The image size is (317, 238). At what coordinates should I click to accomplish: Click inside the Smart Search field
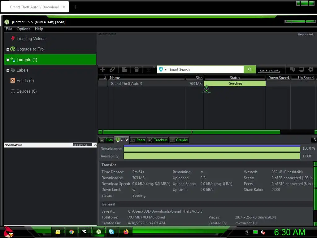point(206,69)
